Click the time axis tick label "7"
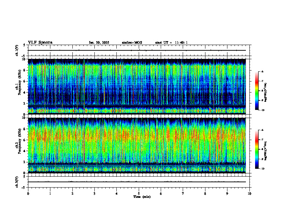This screenshot has width=281, height=217. click(x=183, y=194)
